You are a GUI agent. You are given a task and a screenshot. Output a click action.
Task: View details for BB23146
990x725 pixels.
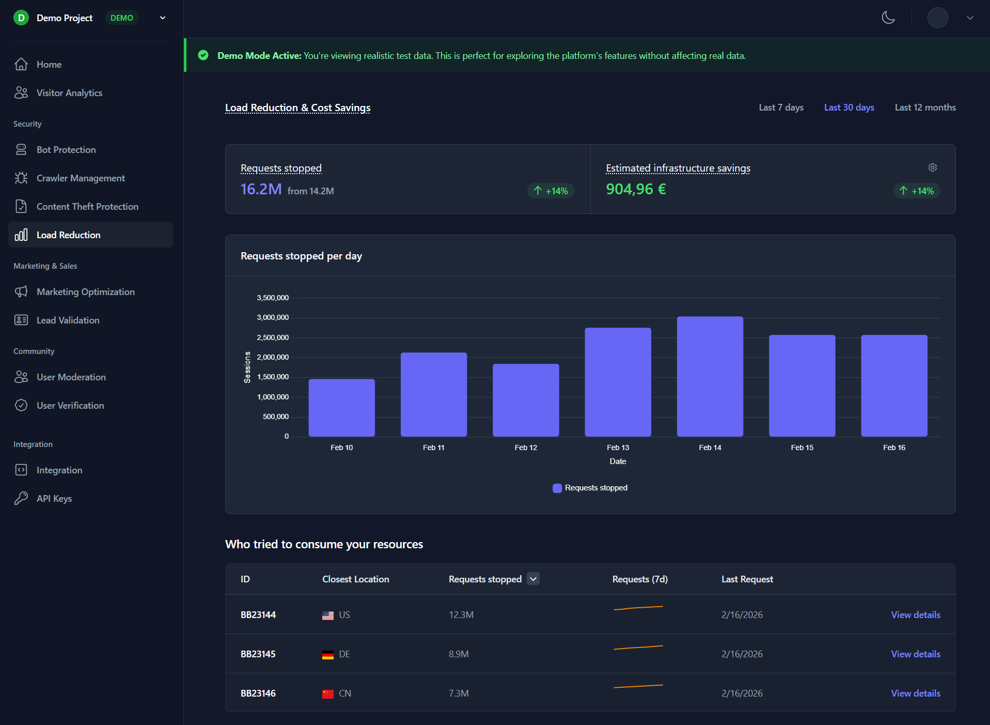click(915, 693)
